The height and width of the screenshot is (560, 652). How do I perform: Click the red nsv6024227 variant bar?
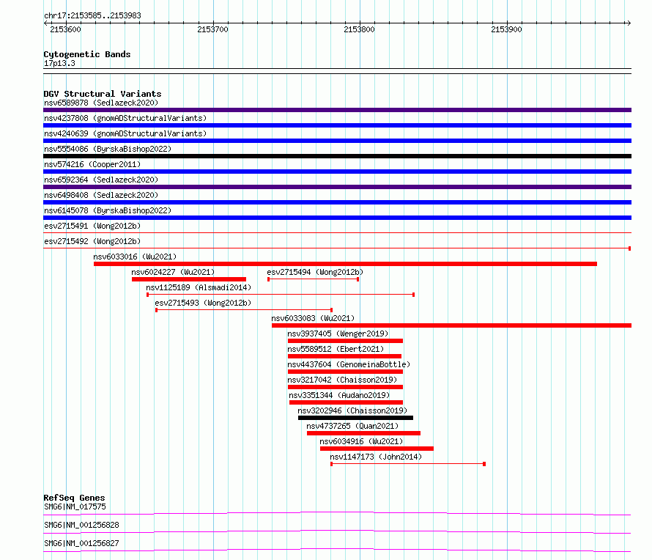[189, 279]
